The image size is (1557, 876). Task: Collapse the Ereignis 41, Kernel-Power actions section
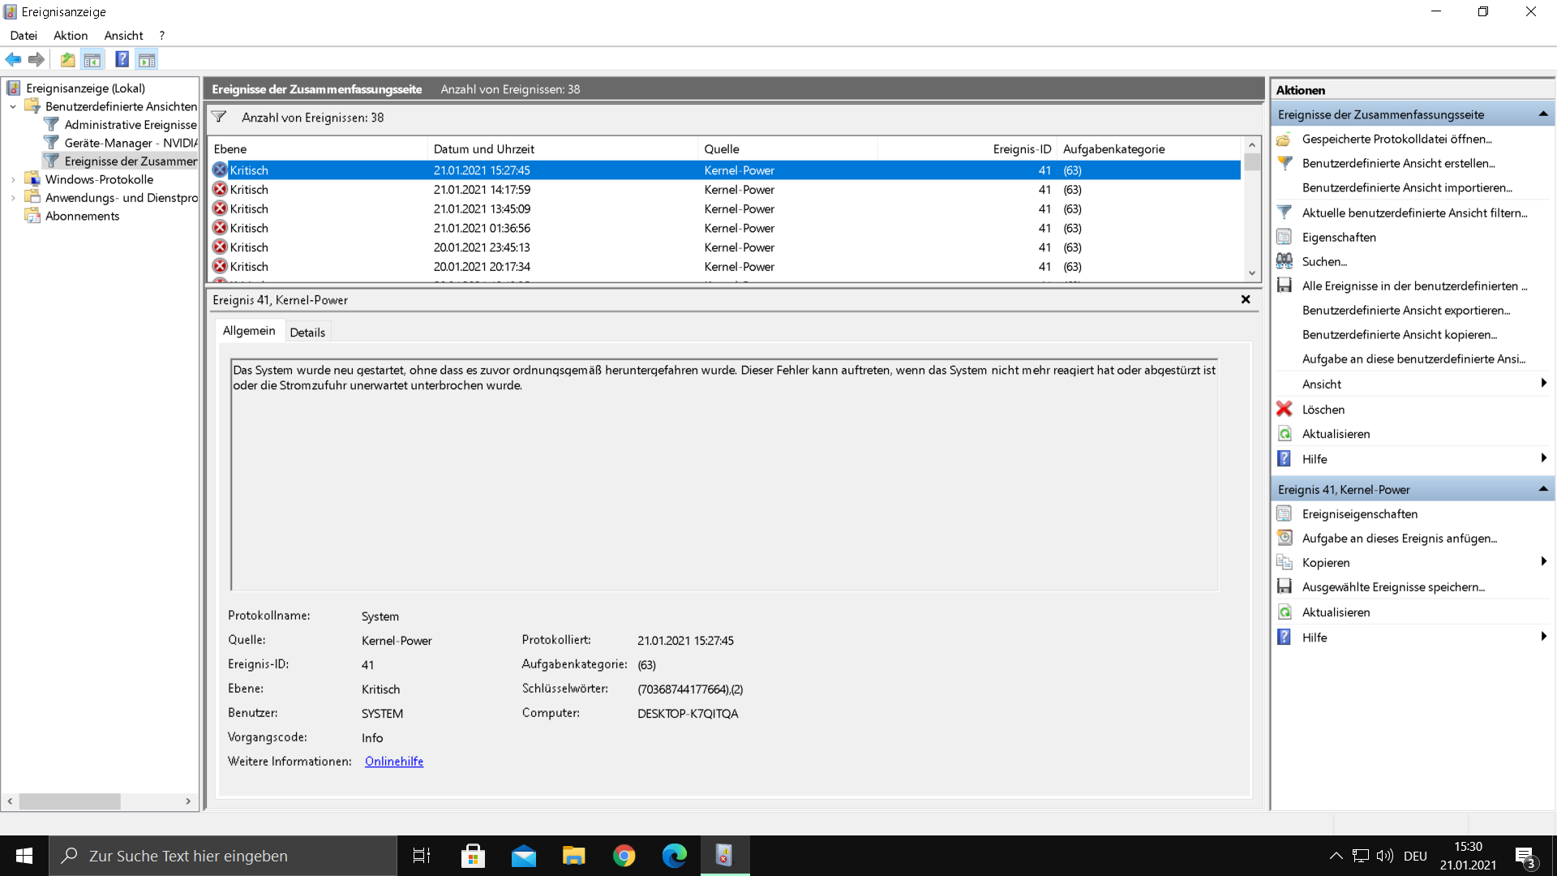[x=1542, y=489]
